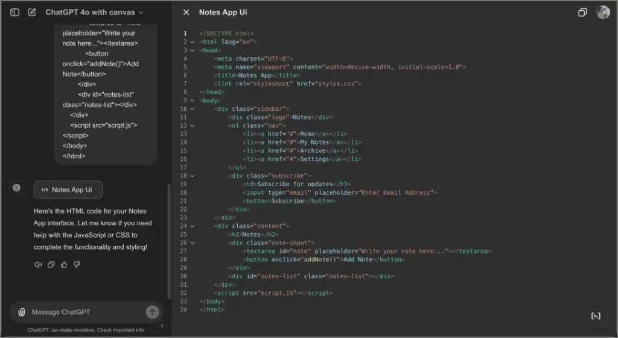618x338 pixels.
Task: Toggle the sidebar panel icon
Action: click(14, 12)
